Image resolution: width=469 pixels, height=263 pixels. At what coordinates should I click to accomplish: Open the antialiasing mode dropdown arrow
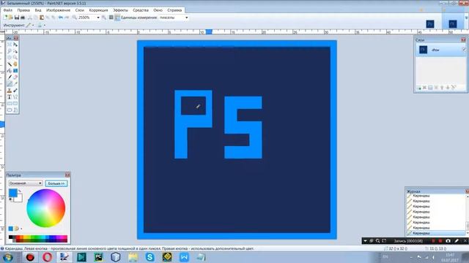click(45, 26)
